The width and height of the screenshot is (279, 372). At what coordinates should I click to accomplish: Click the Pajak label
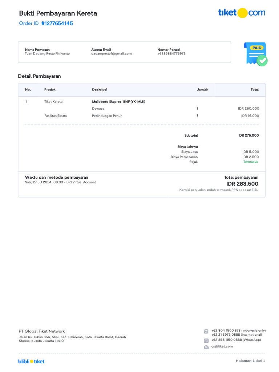[x=194, y=162]
